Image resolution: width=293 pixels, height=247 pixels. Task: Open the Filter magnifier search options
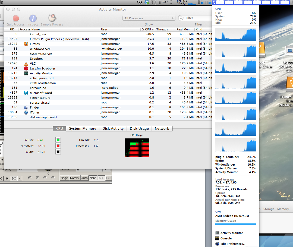click(x=182, y=18)
